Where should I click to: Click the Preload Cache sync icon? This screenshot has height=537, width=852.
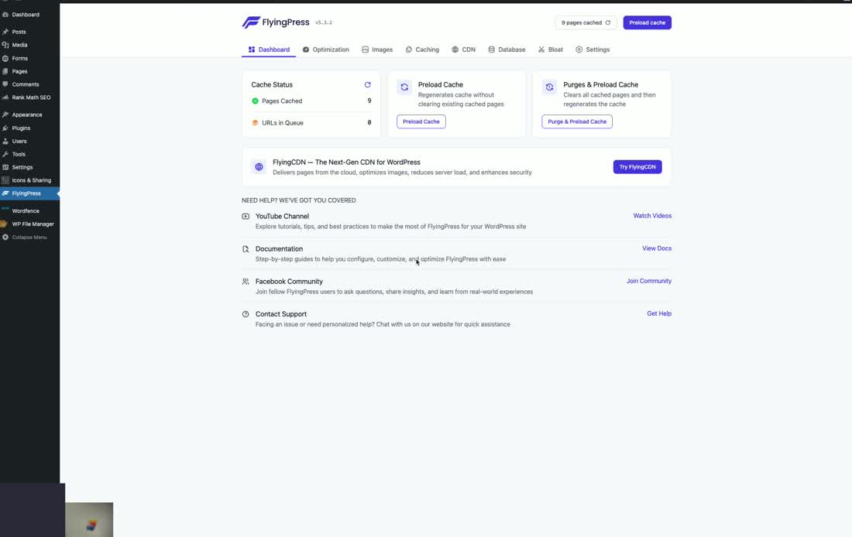point(404,87)
